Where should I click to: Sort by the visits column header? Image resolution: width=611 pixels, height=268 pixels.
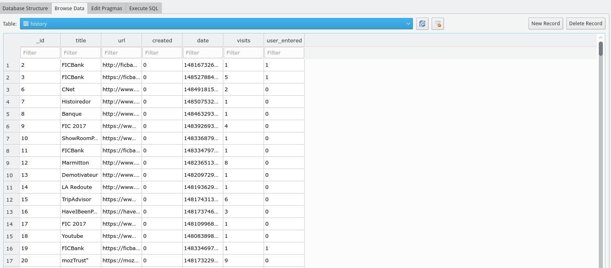[244, 40]
